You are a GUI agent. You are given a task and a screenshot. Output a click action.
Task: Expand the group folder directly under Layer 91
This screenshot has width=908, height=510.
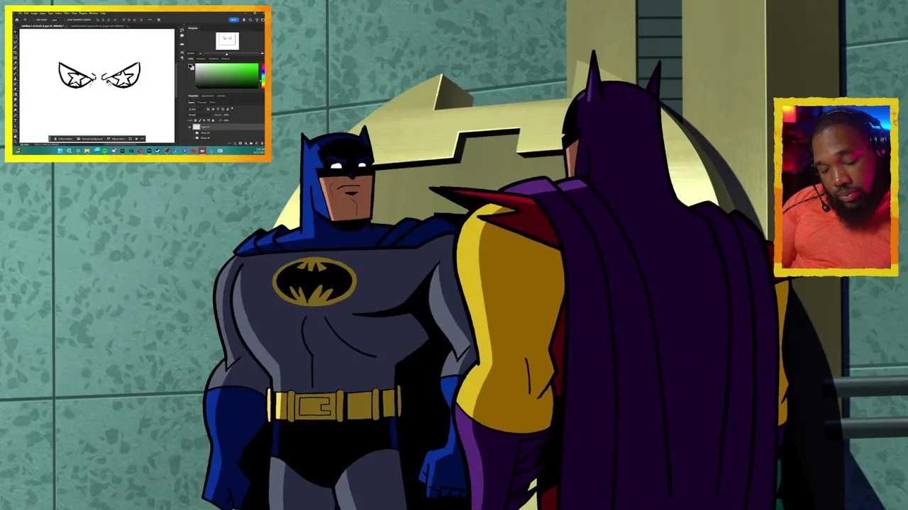pos(194,133)
